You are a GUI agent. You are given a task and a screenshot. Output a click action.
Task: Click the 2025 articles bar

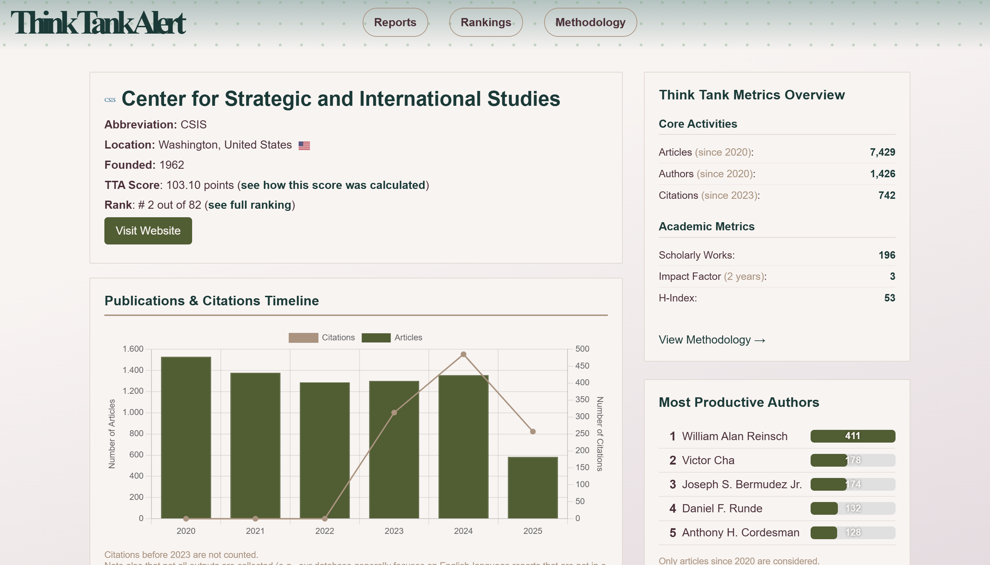point(533,488)
